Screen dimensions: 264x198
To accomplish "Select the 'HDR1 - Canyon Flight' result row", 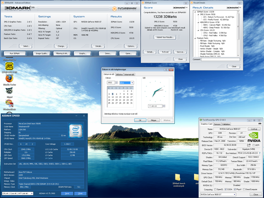I will (x=217, y=25).
